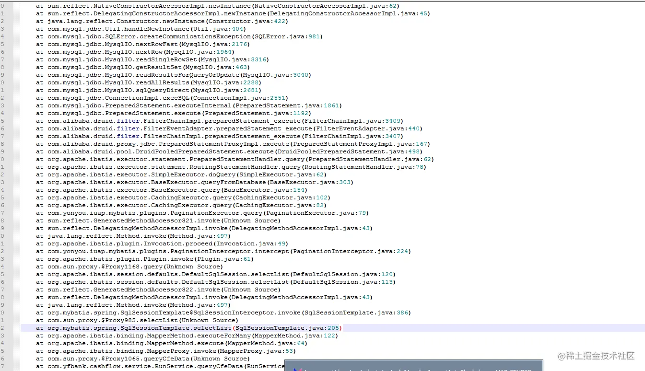Click the DefaultSqlSession.selectList line with java:113

[x=216, y=282]
